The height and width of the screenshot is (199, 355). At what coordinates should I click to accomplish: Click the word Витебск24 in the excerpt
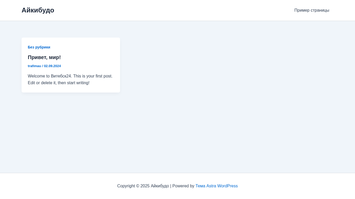coord(61,76)
